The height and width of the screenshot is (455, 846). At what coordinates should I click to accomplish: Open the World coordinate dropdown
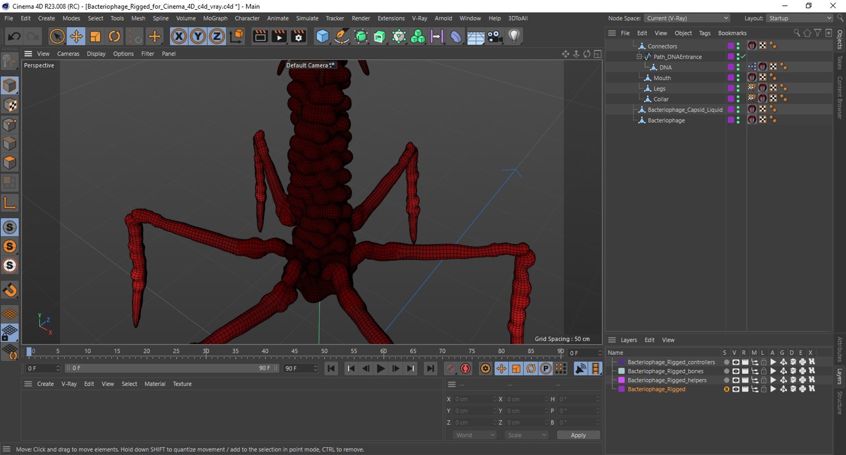coord(475,435)
